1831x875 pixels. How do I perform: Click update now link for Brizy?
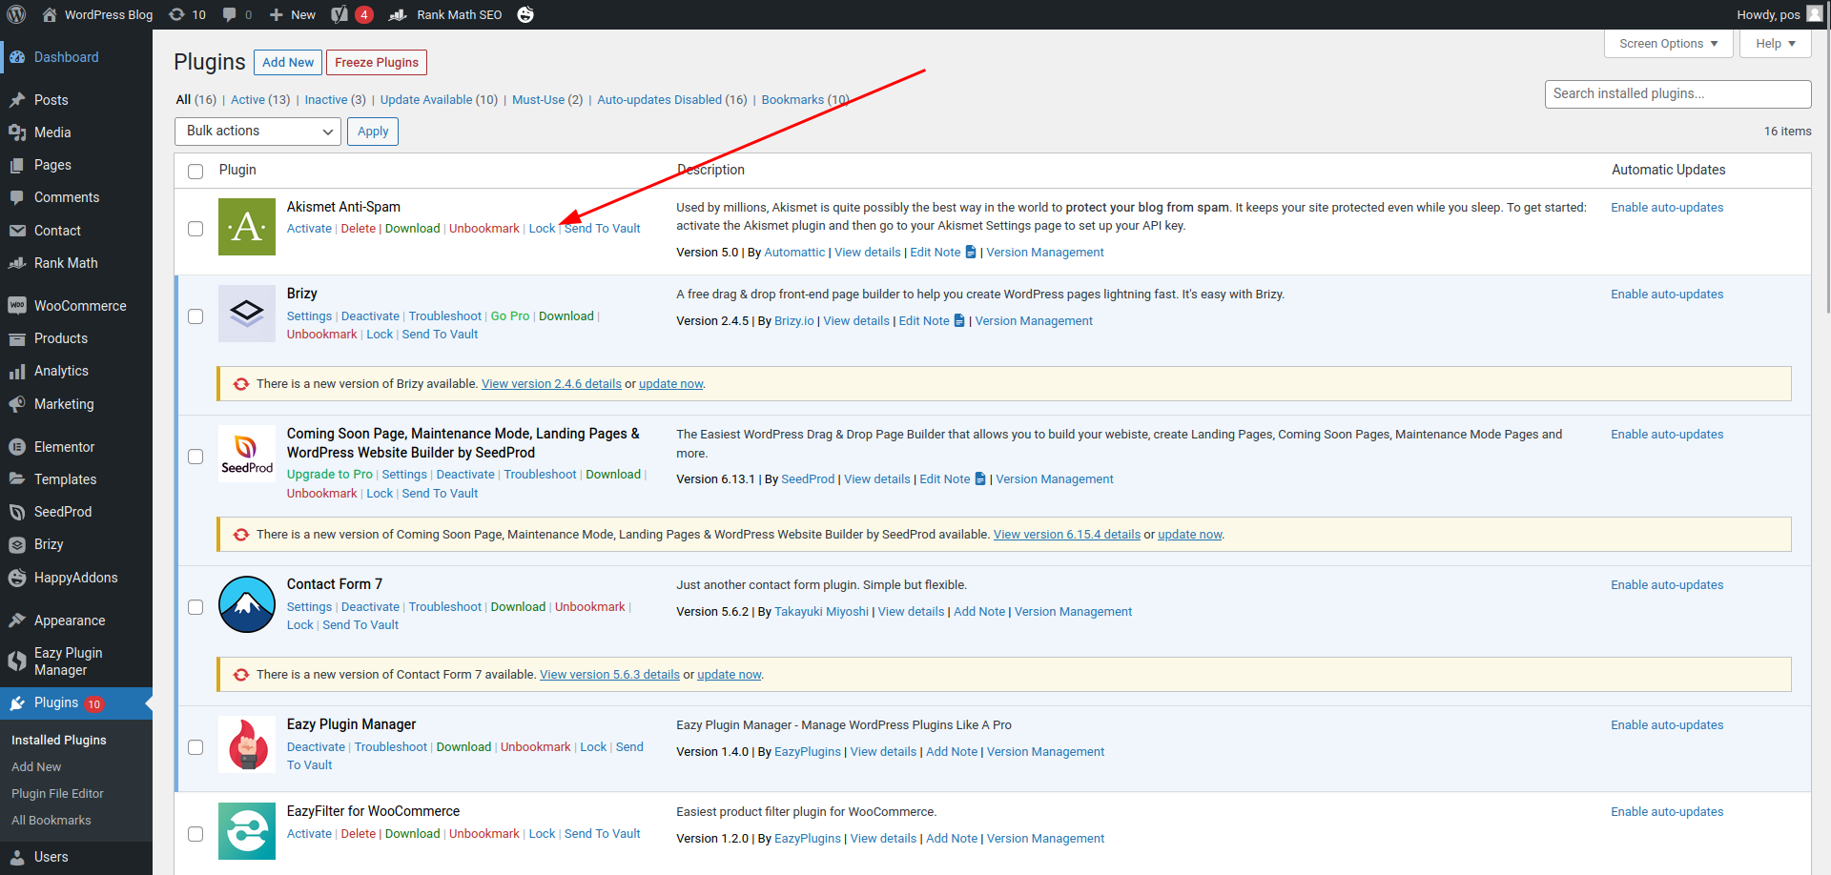click(x=670, y=384)
